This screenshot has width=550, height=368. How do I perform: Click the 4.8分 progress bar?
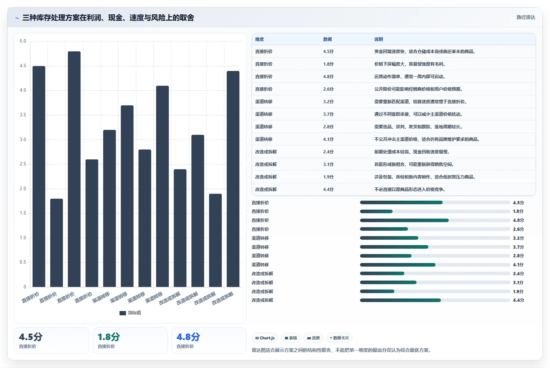pyautogui.click(x=435, y=220)
